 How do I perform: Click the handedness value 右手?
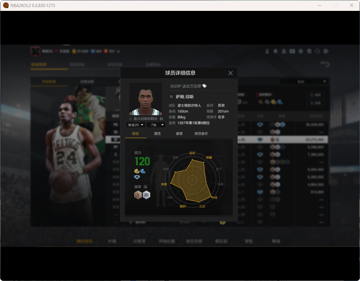pos(221,117)
